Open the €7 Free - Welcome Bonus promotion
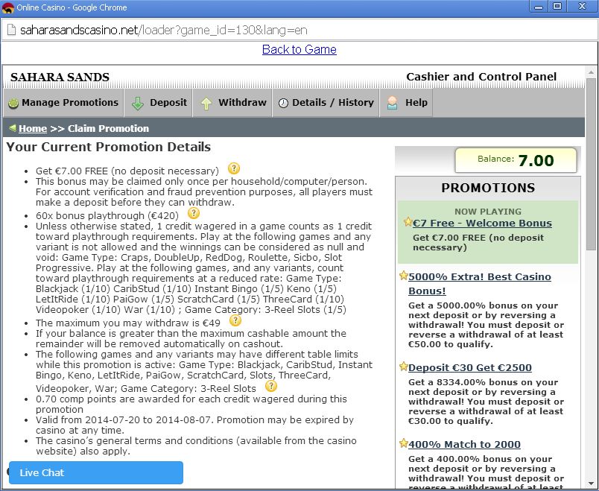The width and height of the screenshot is (599, 491). coord(482,223)
